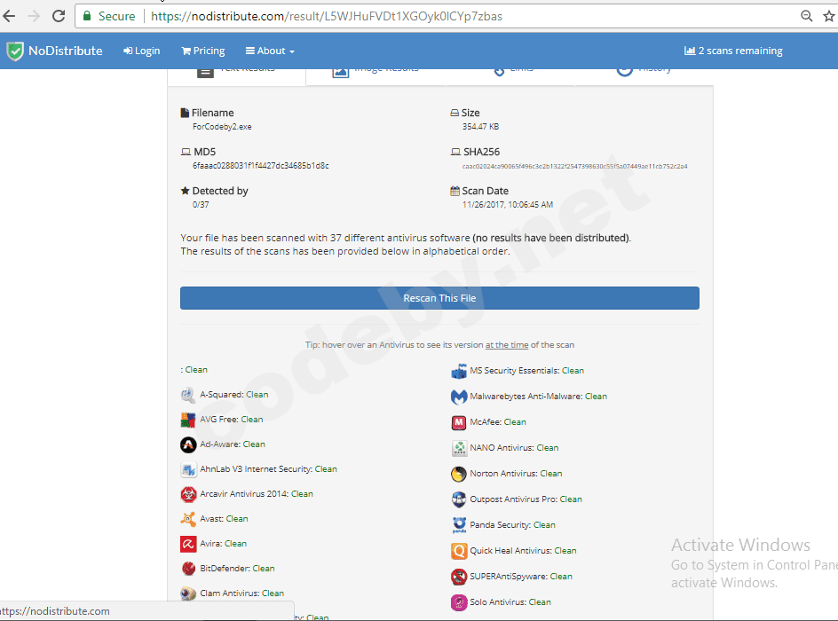This screenshot has height=621, width=838.
Task: Click the 354.47 KB size value
Action: (x=480, y=127)
